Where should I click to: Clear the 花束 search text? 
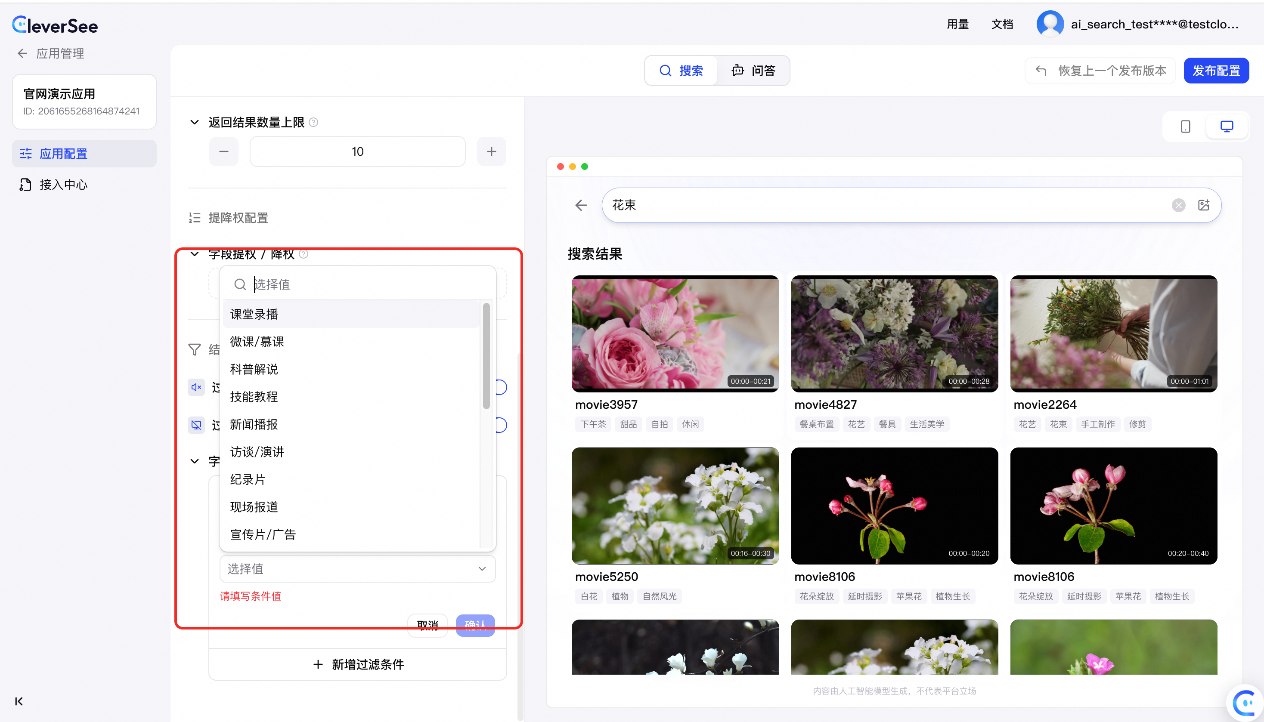tap(1178, 205)
